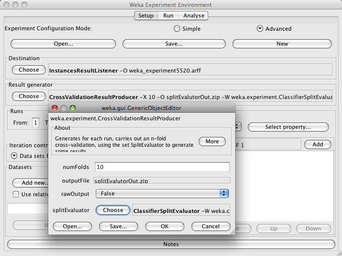The height and width of the screenshot is (256, 342).
Task: Click the InstancesResultListener destination field
Action: [190, 70]
